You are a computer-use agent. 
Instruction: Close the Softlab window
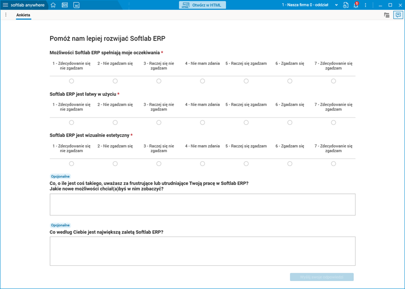401,5
